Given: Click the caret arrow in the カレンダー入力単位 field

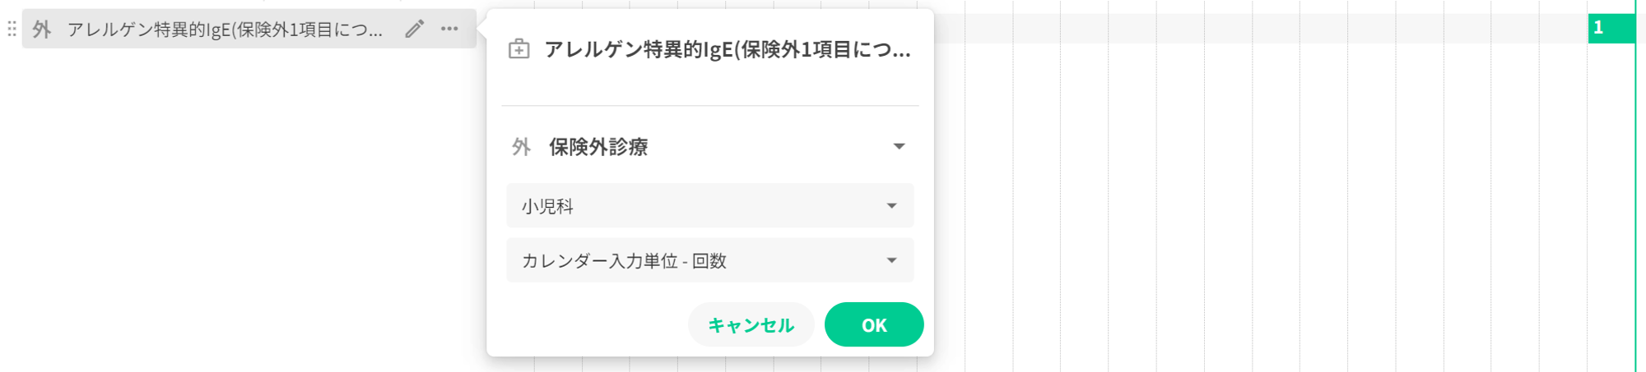Looking at the screenshot, I should (x=891, y=261).
